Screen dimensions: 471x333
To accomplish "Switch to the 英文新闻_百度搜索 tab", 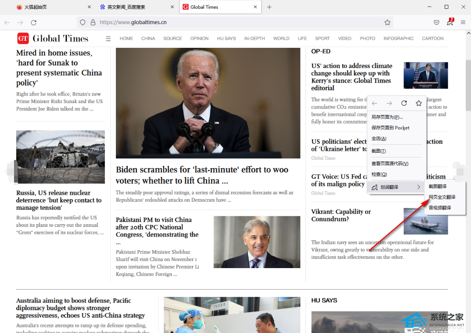I will pyautogui.click(x=137, y=7).
